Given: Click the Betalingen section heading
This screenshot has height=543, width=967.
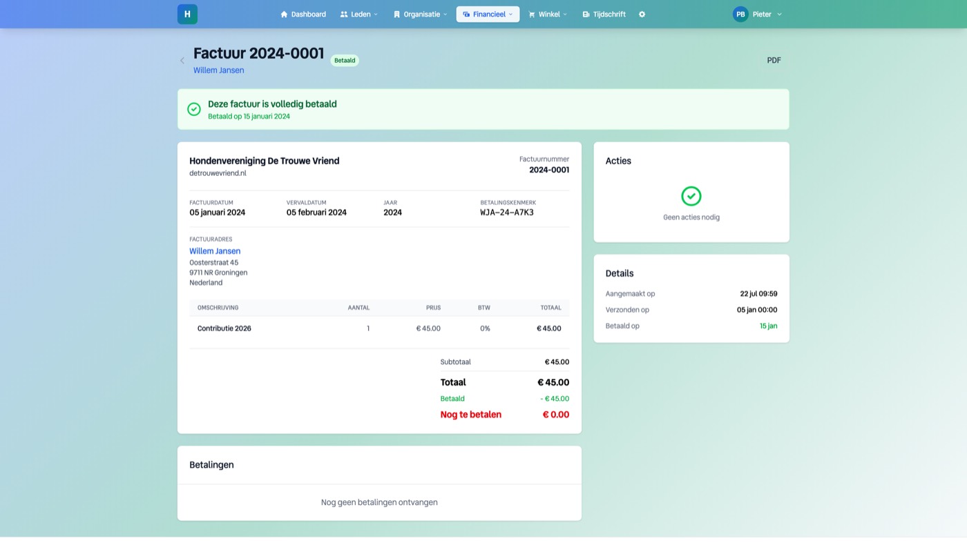Looking at the screenshot, I should pyautogui.click(x=211, y=465).
